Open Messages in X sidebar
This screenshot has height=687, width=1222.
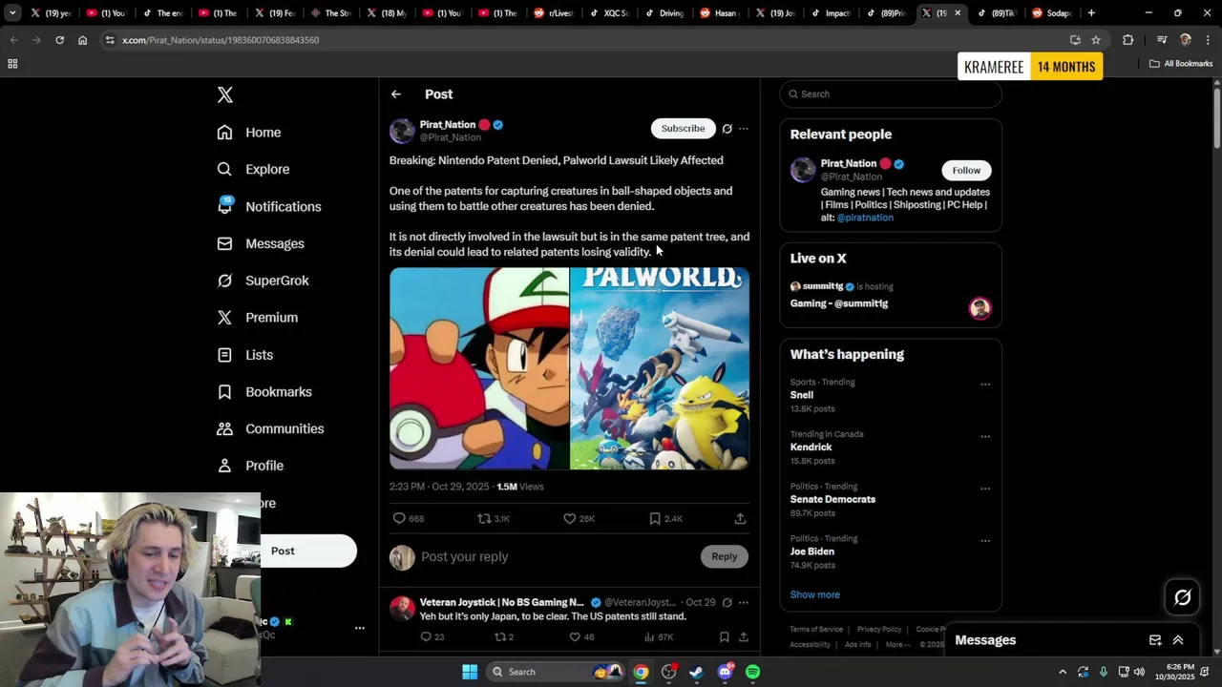261,243
